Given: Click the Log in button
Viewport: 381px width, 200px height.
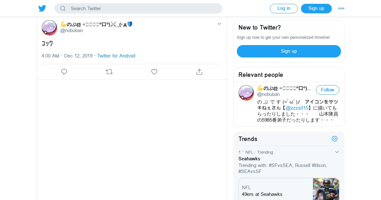Looking at the screenshot, I should [x=284, y=9].
